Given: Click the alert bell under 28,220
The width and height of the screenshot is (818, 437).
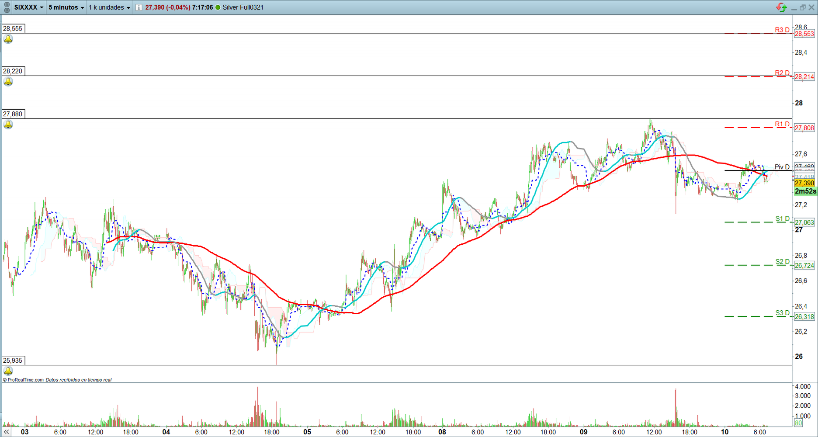Looking at the screenshot, I should click(x=8, y=82).
